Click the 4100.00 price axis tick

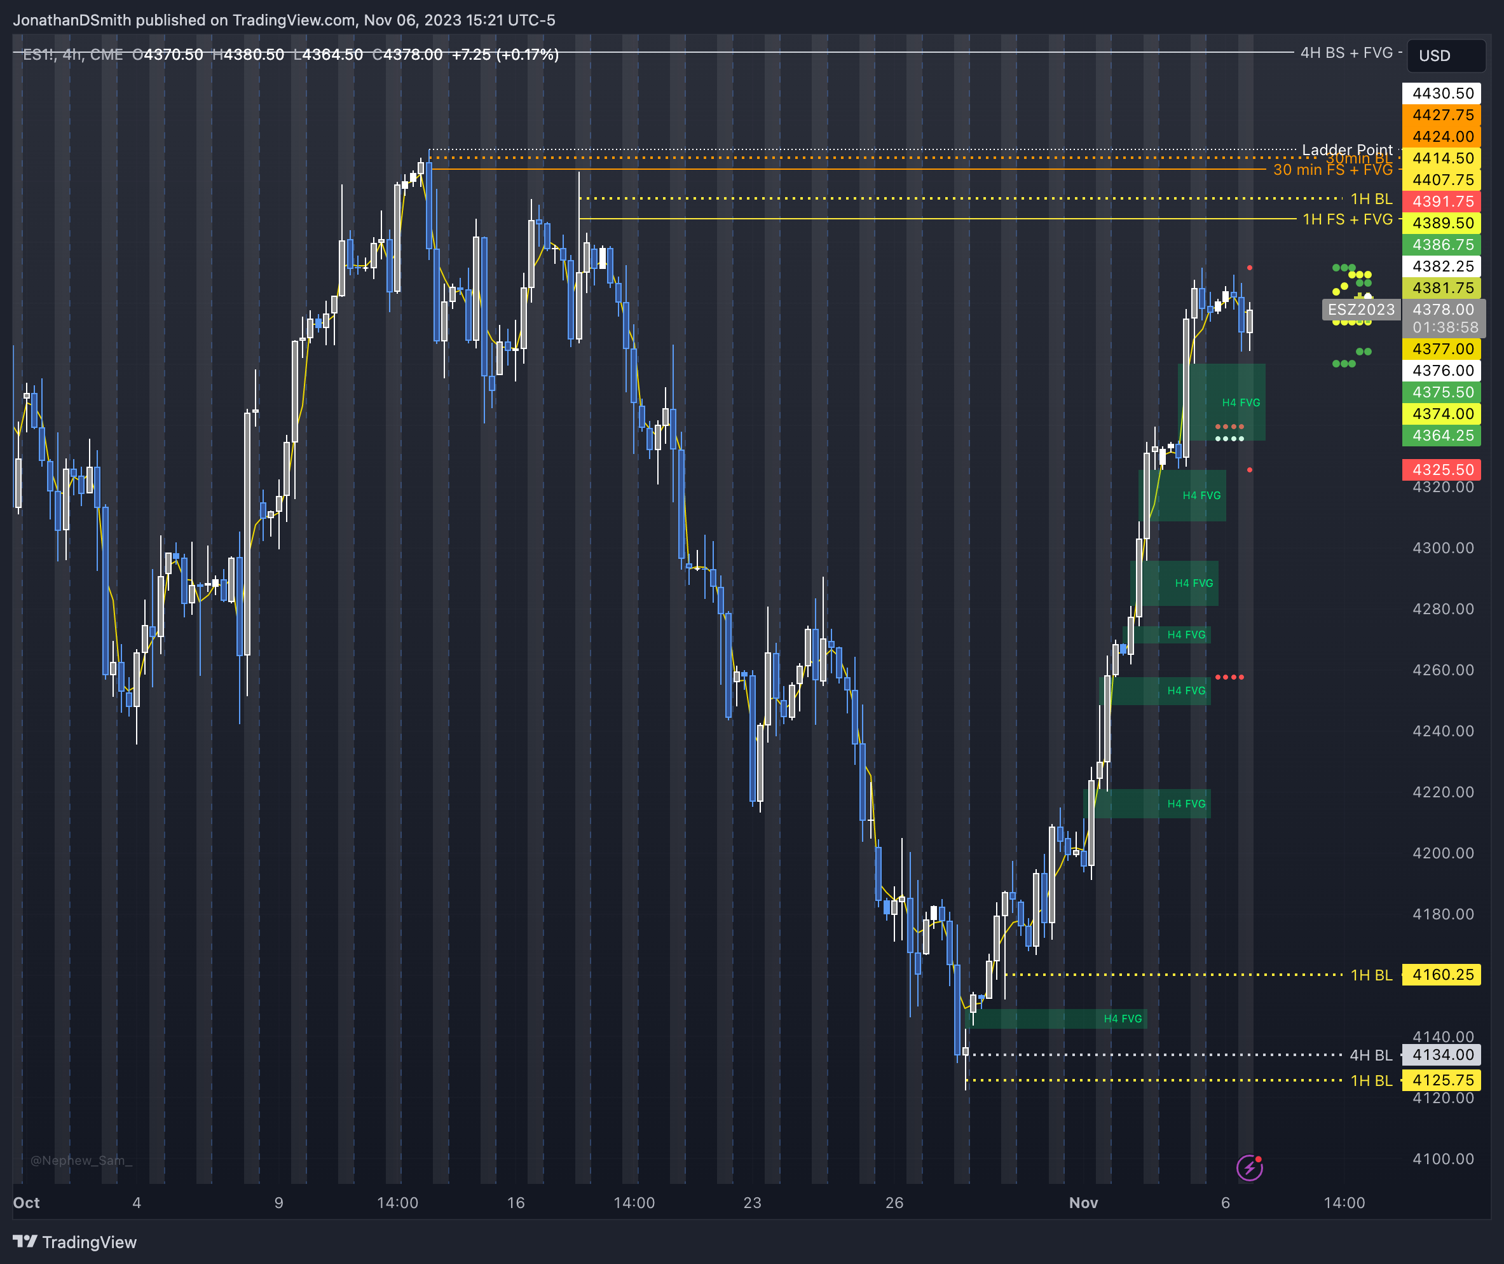tap(1442, 1159)
